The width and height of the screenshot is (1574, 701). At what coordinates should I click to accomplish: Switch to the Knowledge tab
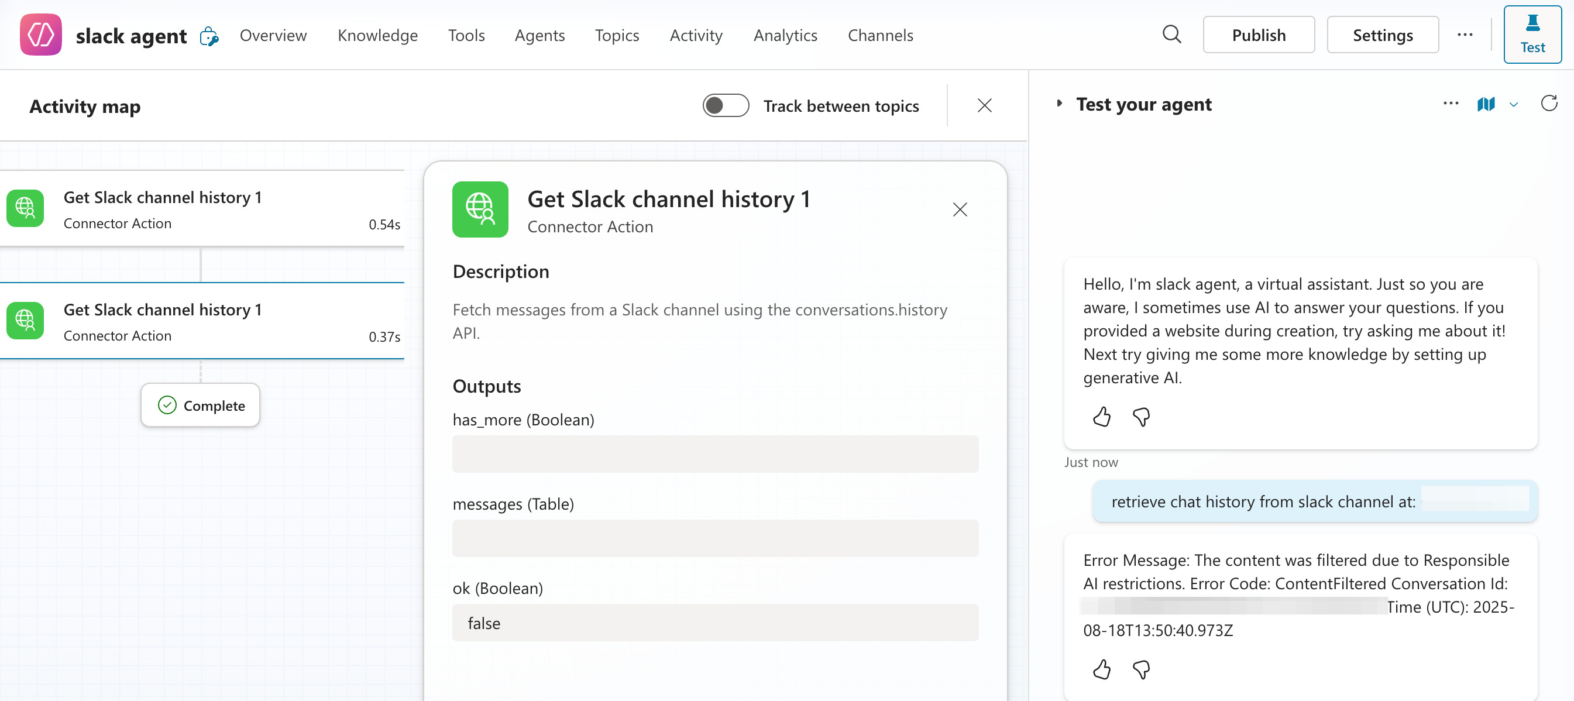(x=377, y=36)
